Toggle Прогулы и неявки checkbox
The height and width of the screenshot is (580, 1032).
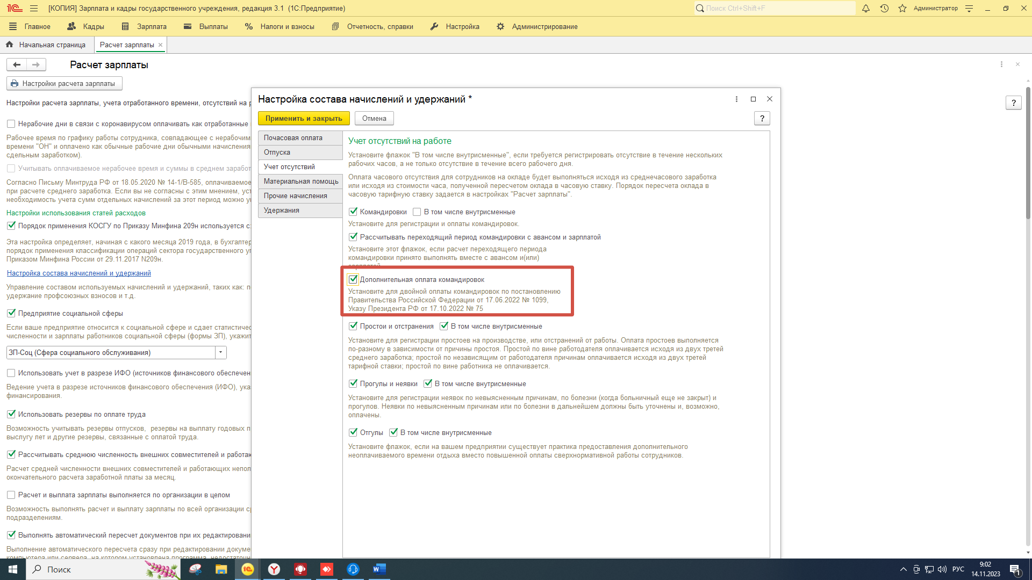tap(353, 383)
